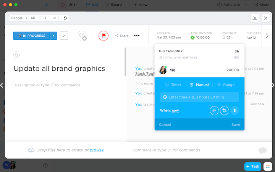Advance status with the arrow next to IN PROGRESS
The width and height of the screenshot is (275, 172).
tap(54, 36)
